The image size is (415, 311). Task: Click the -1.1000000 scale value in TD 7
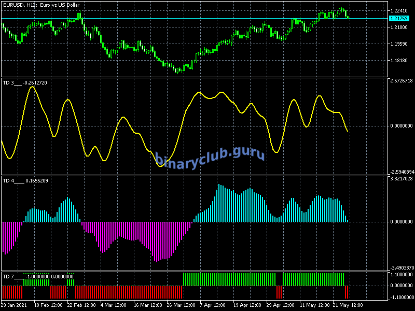point(401,297)
